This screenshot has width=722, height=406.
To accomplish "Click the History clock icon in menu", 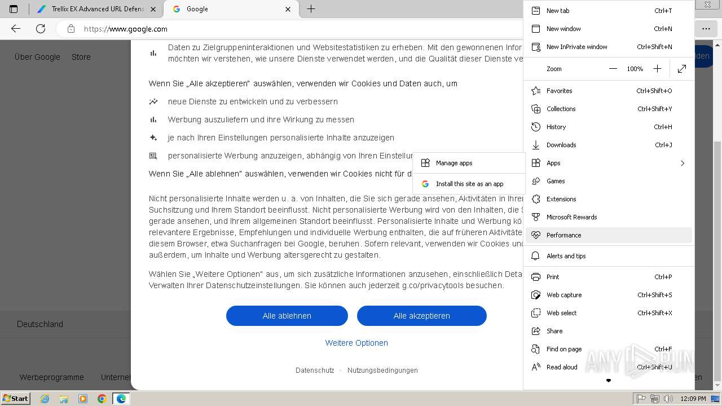I will [536, 127].
